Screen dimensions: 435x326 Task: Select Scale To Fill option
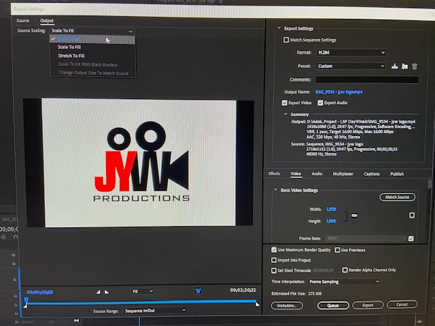[69, 47]
